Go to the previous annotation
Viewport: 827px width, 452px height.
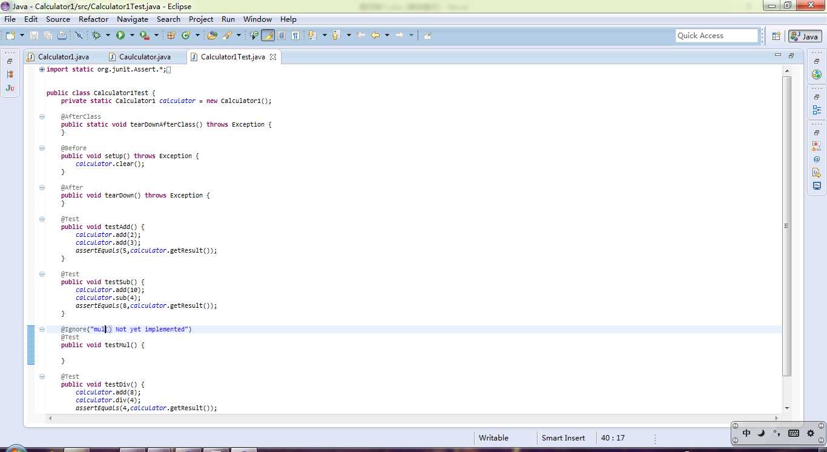point(336,36)
